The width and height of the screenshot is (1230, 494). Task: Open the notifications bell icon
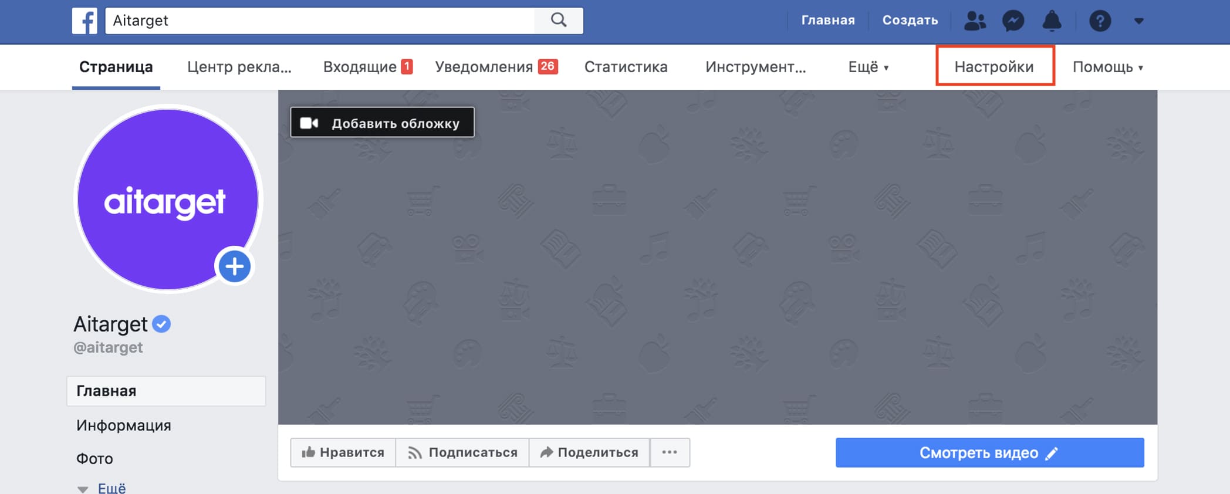(1052, 21)
